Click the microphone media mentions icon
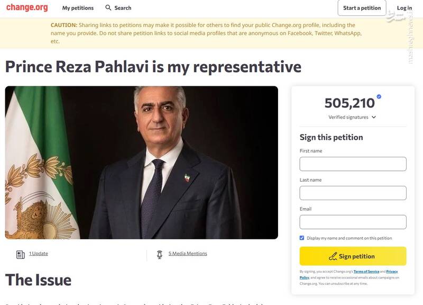This screenshot has height=305, width=423. [x=159, y=255]
